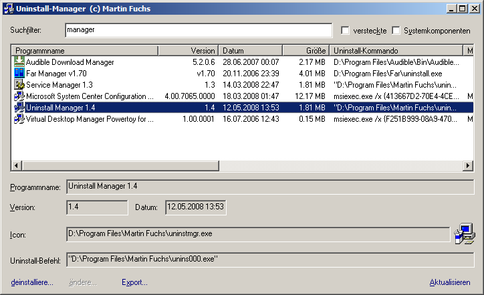The height and width of the screenshot is (295, 484).
Task: Click version cell '5.2.0.6'
Action: tap(203, 62)
